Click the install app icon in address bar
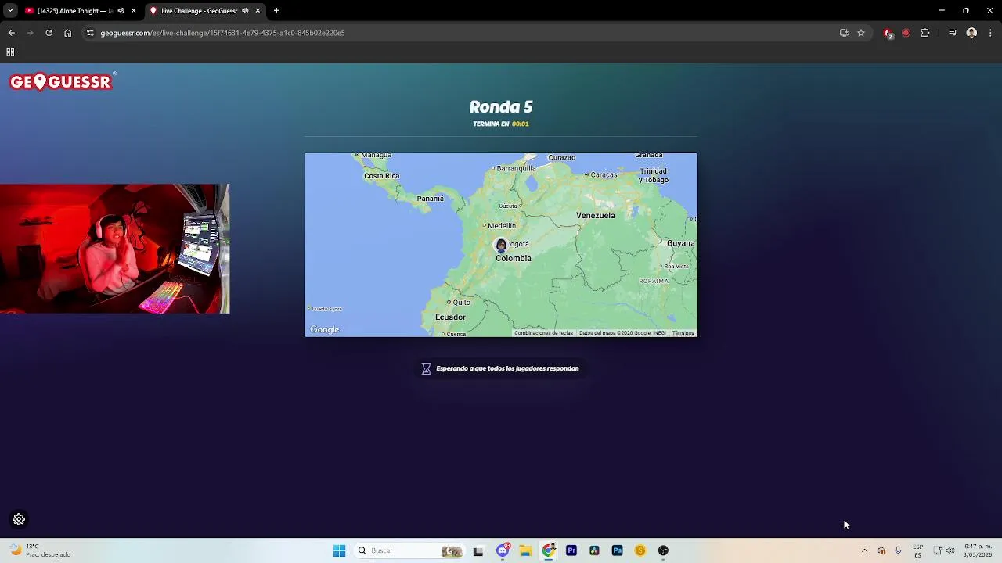Image resolution: width=1002 pixels, height=563 pixels. 844,33
